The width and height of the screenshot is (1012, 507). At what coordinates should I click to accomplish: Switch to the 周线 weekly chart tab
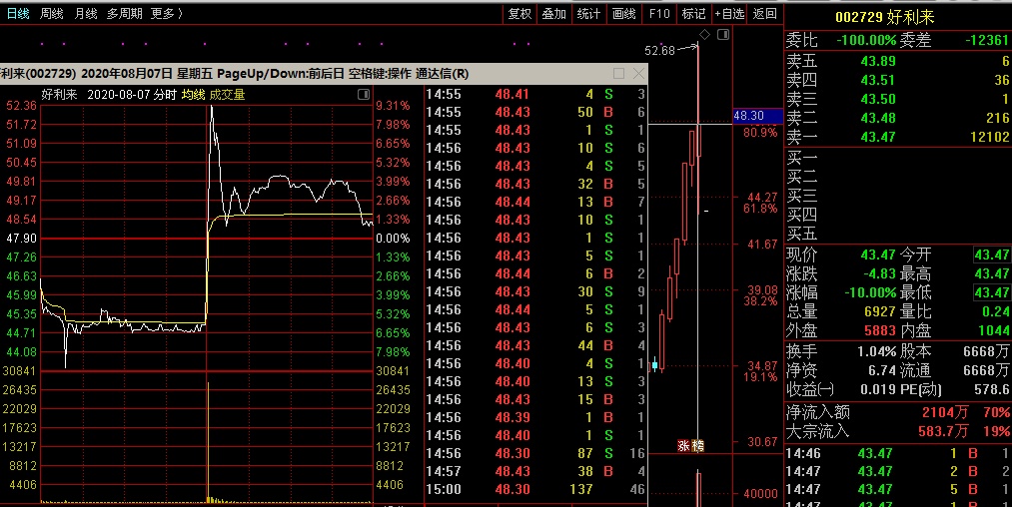coord(51,13)
